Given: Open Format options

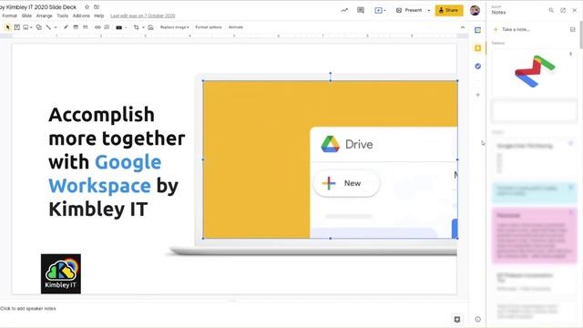Looking at the screenshot, I should pyautogui.click(x=209, y=27).
